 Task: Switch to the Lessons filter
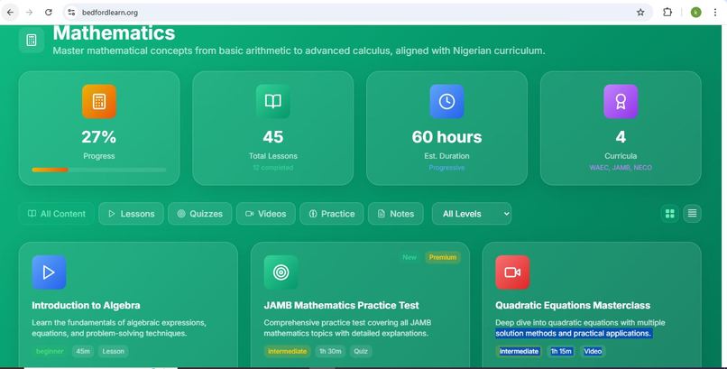click(131, 214)
